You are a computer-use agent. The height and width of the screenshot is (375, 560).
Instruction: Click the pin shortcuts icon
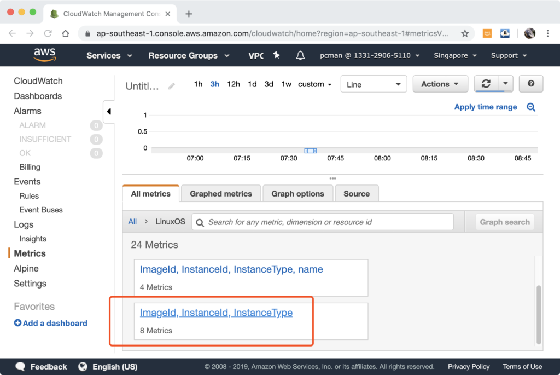[276, 55]
